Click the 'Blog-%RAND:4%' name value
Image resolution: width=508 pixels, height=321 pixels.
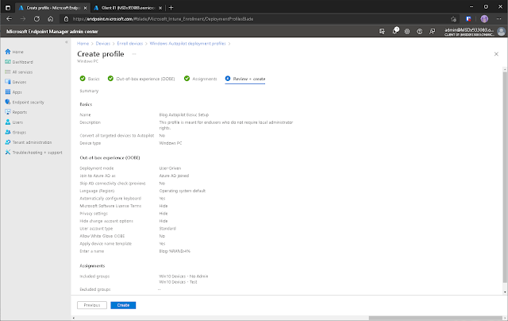point(175,251)
